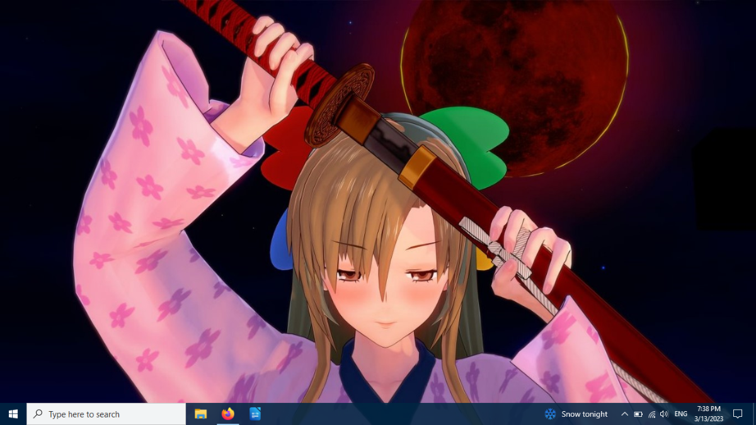Click the 3/13/2023 date in the tray
This screenshot has width=756, height=425.
709,419
